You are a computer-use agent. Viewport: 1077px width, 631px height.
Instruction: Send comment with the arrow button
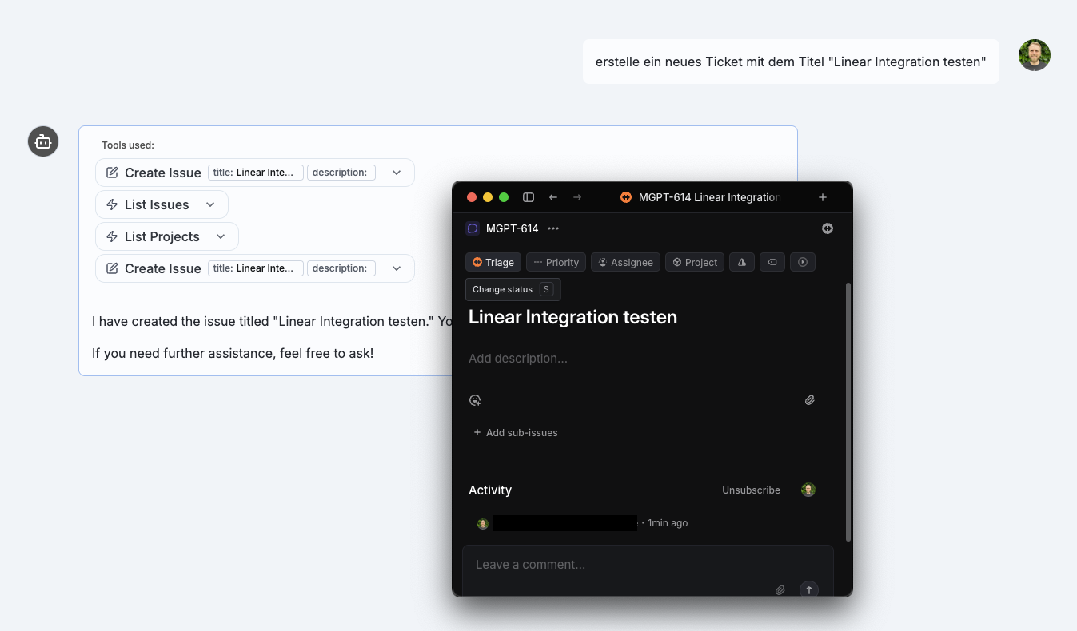coord(809,589)
